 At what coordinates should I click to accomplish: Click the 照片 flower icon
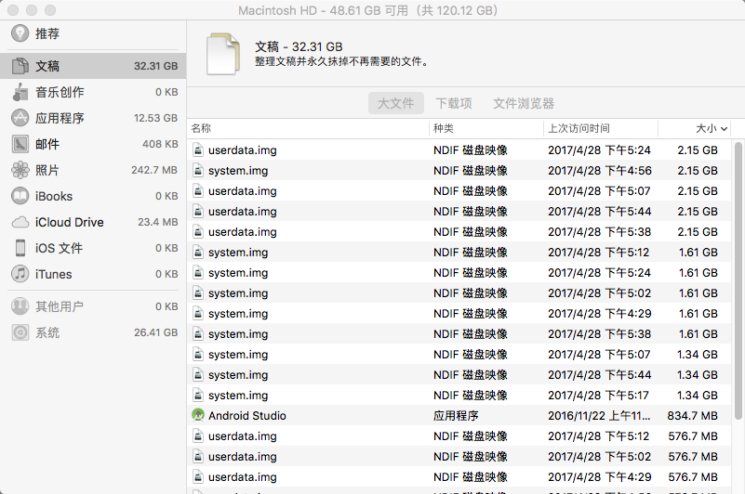click(20, 170)
